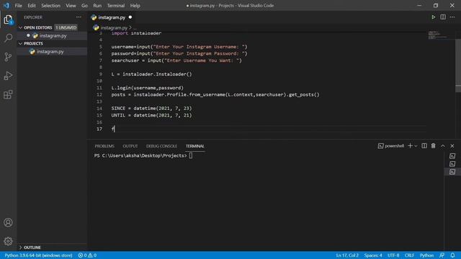Open the Help menu
461x259 pixels.
135,6
